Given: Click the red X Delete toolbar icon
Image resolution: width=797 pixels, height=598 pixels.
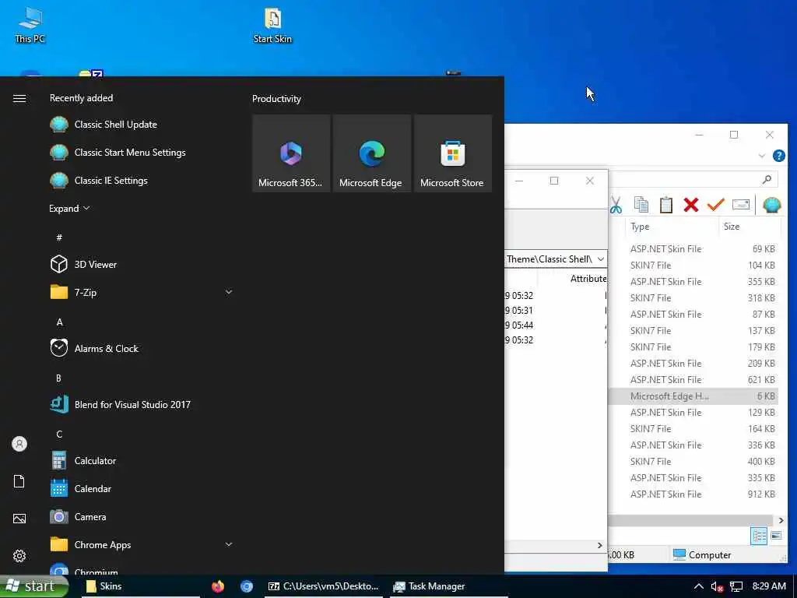Looking at the screenshot, I should coord(691,205).
